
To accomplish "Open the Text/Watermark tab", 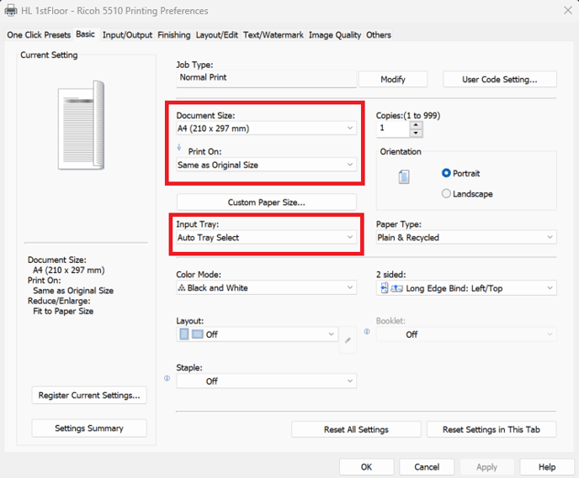I will pyautogui.click(x=274, y=35).
